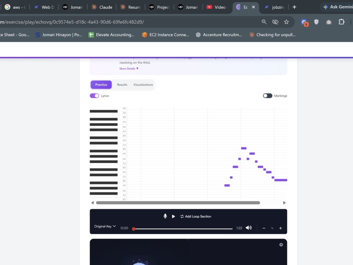Toggle the Lyrics switch off

point(94,96)
